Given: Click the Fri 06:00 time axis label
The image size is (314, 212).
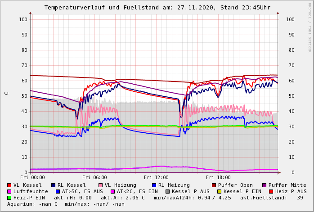Looking at the screenshot, I should [94, 177].
